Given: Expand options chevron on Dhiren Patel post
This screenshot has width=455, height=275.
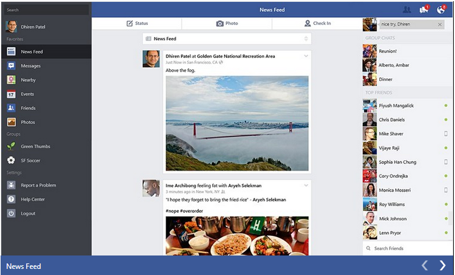Looking at the screenshot, I should pyautogui.click(x=306, y=56).
